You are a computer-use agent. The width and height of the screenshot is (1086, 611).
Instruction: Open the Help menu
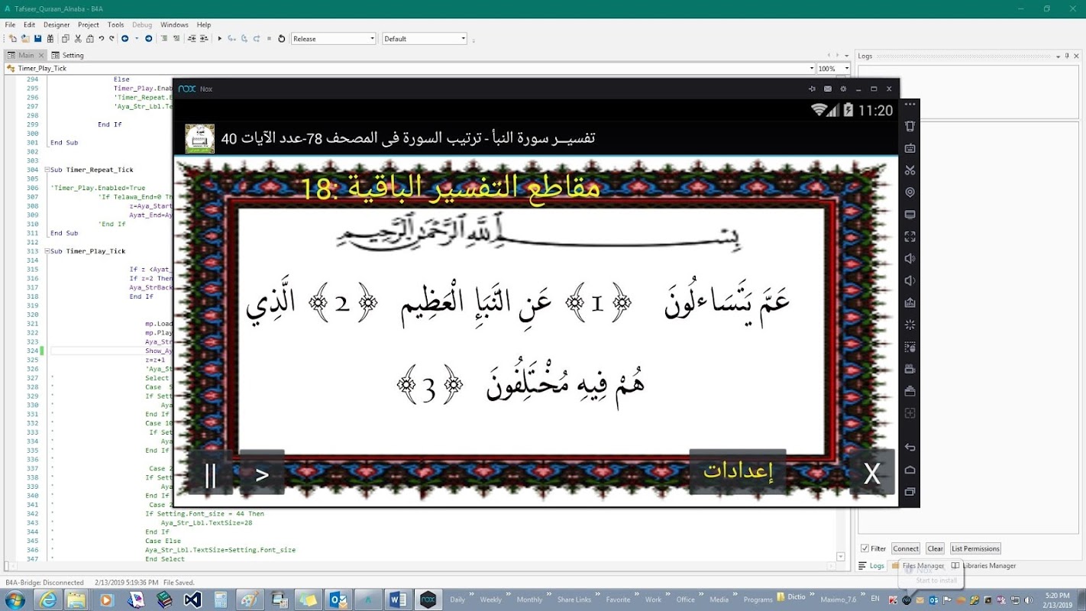pyautogui.click(x=204, y=24)
